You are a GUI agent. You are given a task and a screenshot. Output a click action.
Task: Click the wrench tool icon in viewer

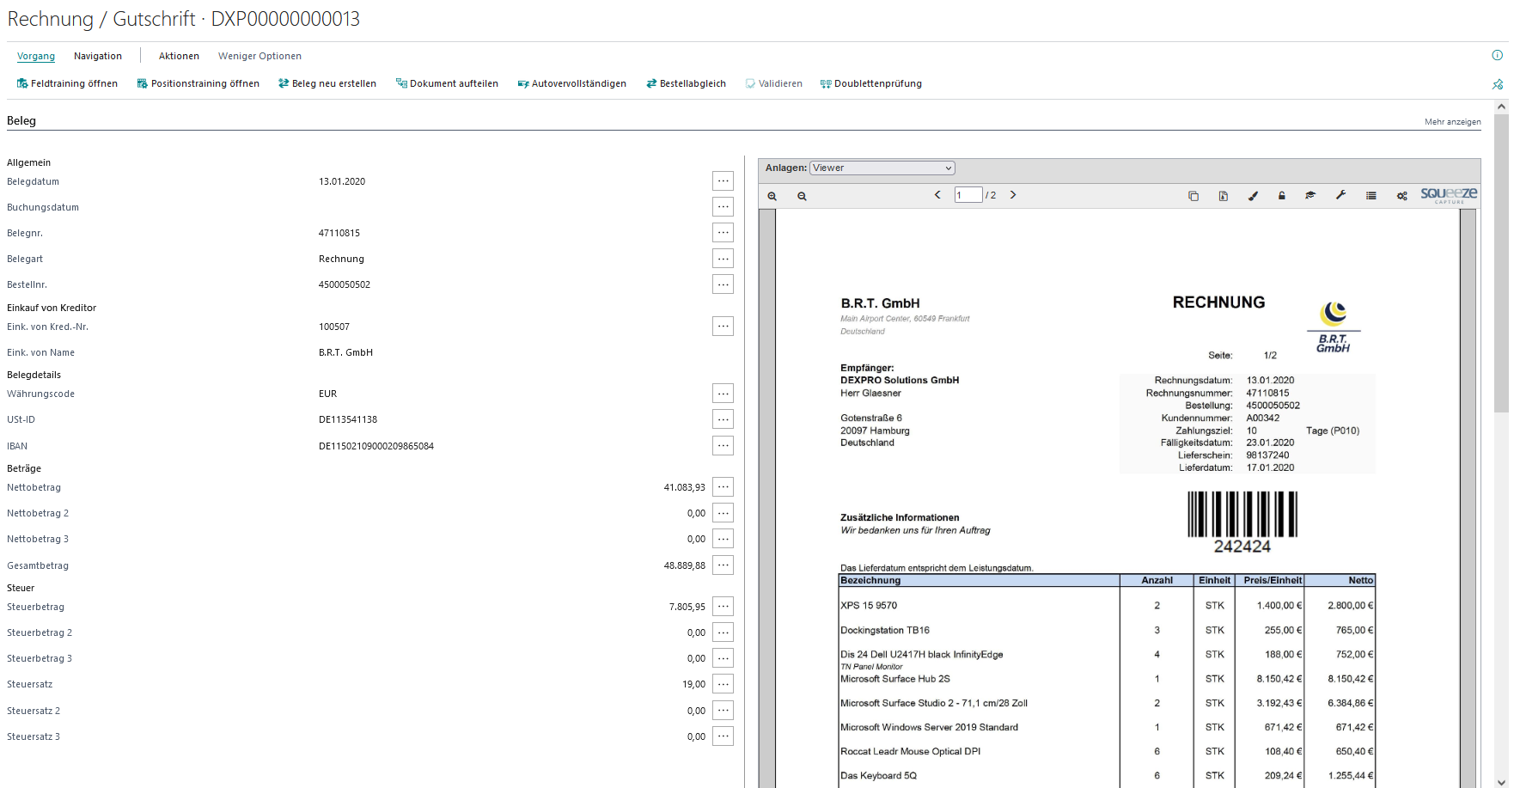[x=1340, y=195]
